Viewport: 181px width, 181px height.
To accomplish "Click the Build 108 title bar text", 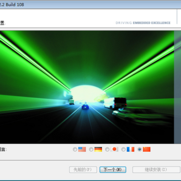I will coord(12,5).
